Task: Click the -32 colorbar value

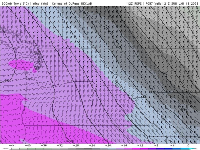Action: tap(60, 145)
